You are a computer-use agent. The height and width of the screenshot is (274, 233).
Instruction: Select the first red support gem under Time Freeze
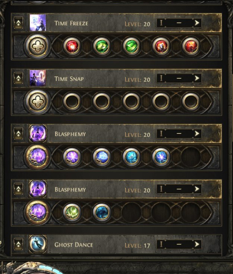click(72, 46)
